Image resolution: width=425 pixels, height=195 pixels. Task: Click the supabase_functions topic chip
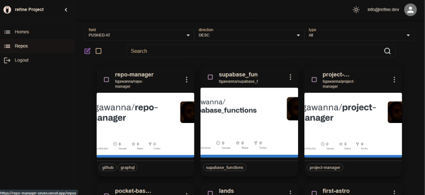click(x=224, y=167)
